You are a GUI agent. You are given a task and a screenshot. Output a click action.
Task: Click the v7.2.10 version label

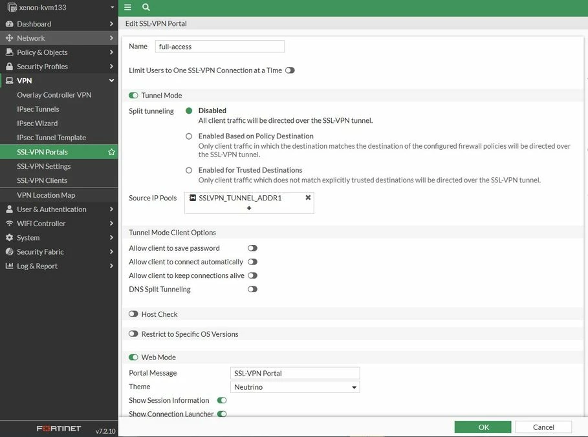(105, 431)
